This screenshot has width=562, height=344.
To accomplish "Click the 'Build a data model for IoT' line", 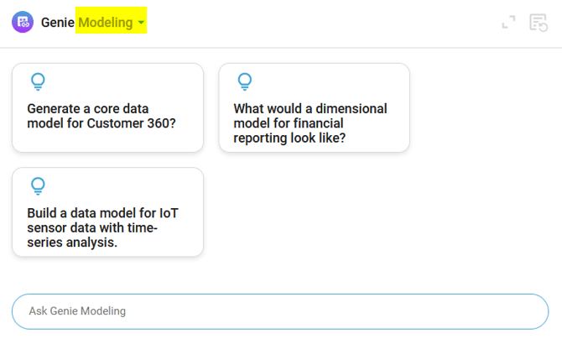I will 102,213.
